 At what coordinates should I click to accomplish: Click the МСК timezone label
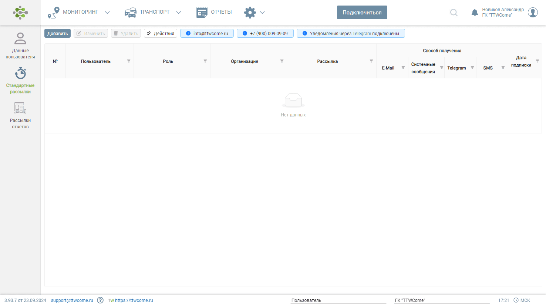[525, 300]
